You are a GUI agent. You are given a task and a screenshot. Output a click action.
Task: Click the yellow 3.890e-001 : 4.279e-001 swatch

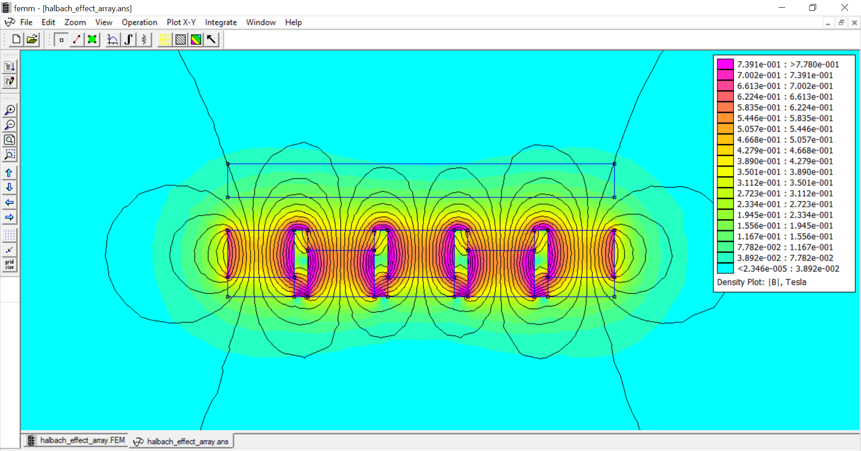pos(725,161)
